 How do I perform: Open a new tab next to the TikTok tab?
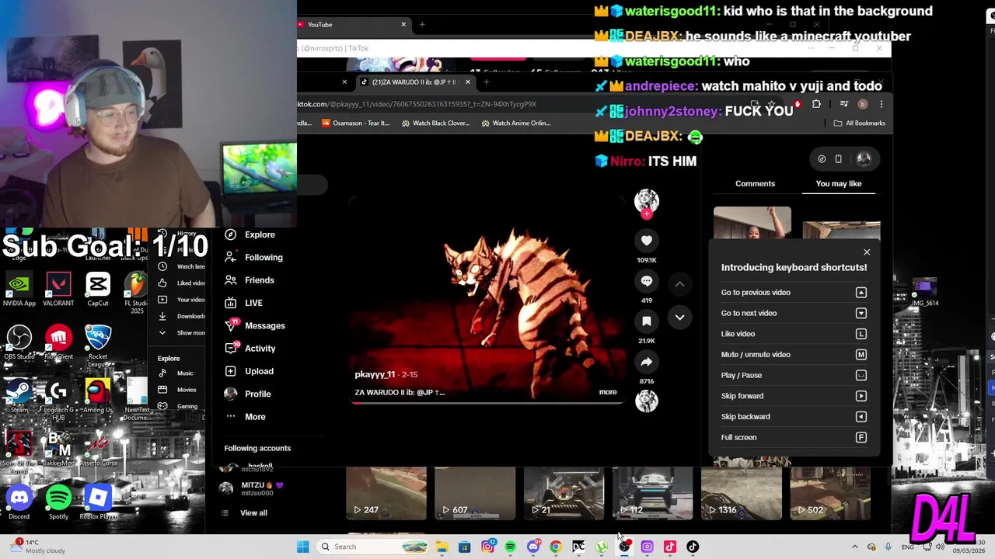[x=487, y=82]
